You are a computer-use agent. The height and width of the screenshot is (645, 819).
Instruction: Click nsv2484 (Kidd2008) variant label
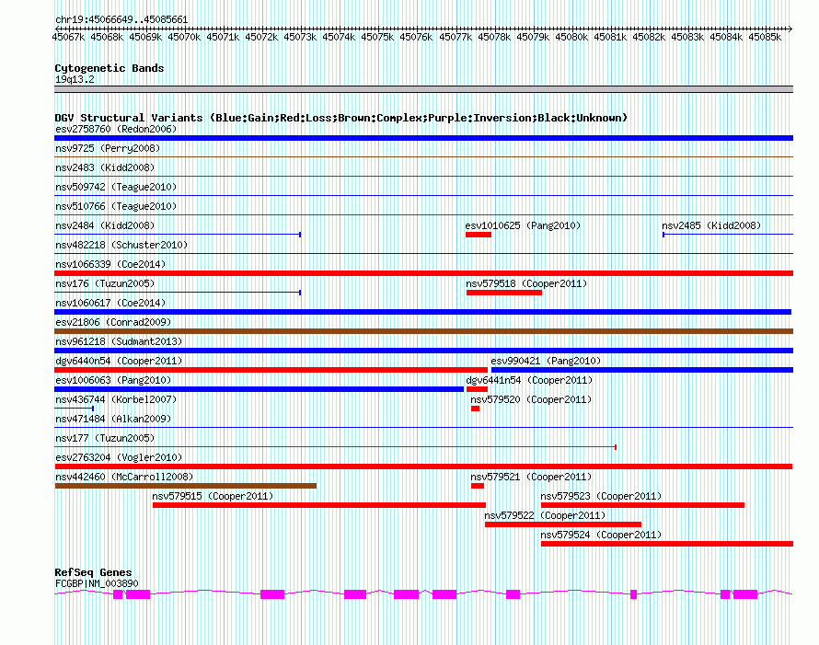[x=105, y=225]
